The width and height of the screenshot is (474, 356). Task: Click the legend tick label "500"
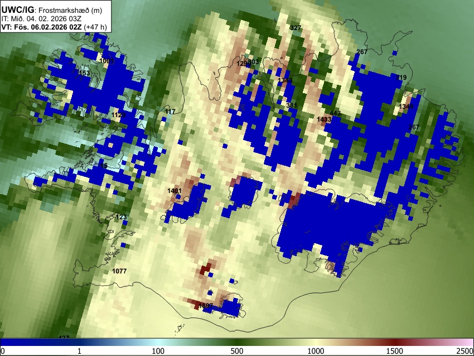236,351
